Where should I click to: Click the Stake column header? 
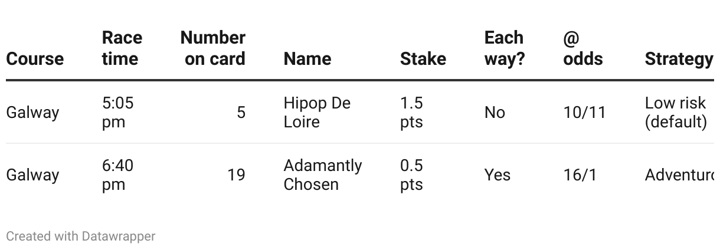(x=423, y=59)
